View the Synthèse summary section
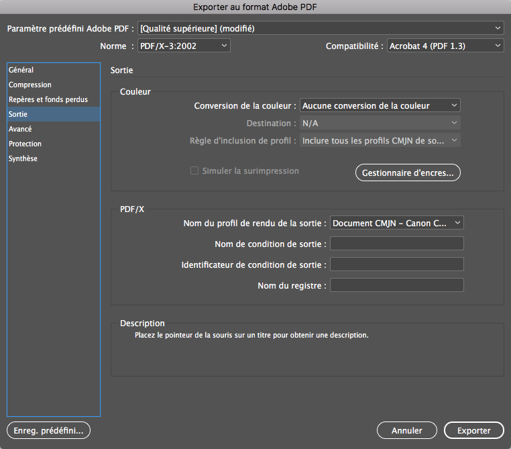 [23, 158]
